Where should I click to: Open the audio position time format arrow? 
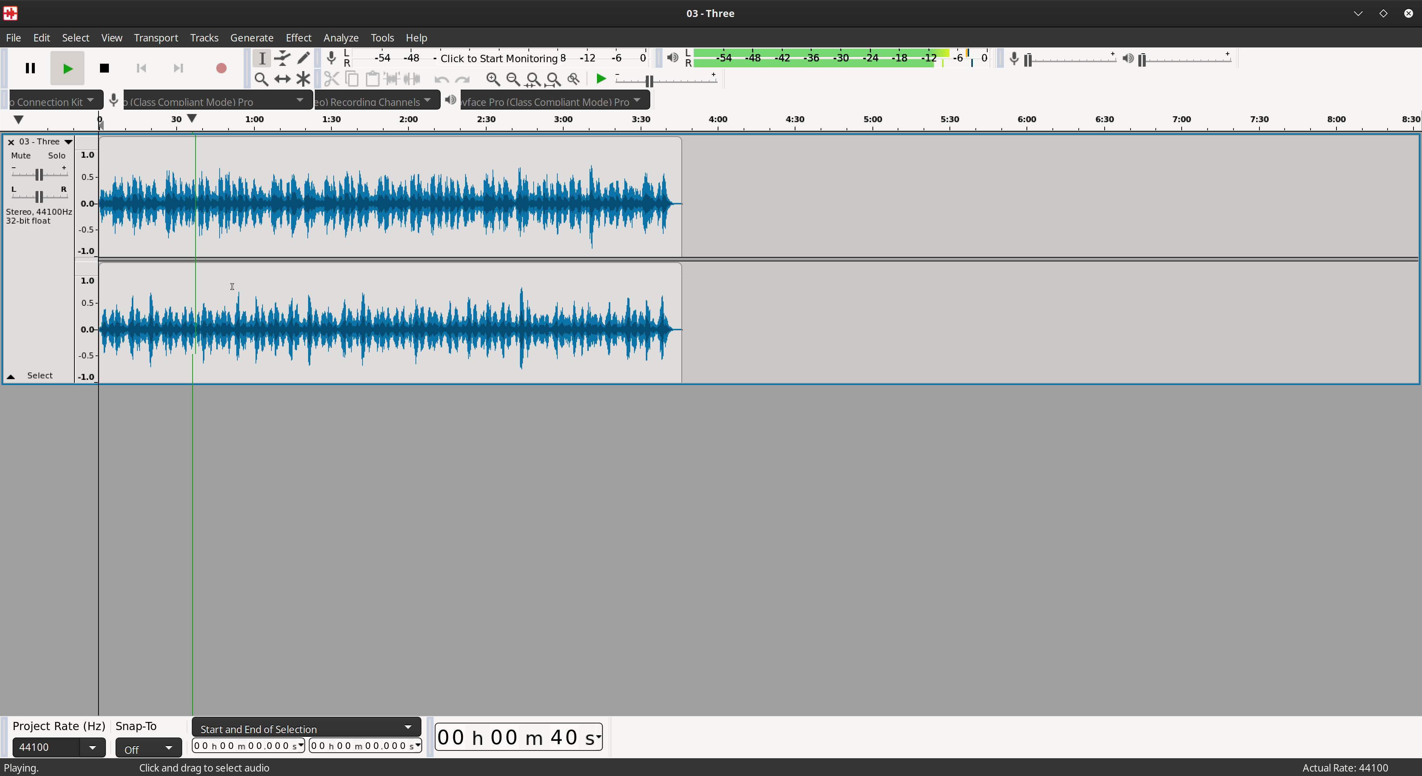(598, 737)
